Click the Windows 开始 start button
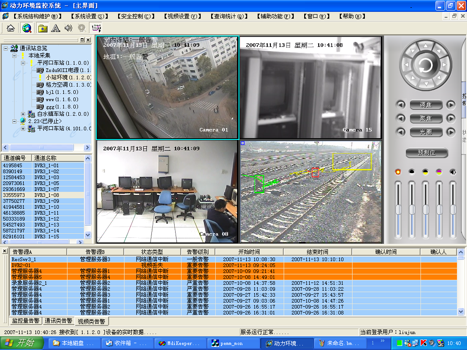Viewport: 467px width, 350px height. click(22, 343)
